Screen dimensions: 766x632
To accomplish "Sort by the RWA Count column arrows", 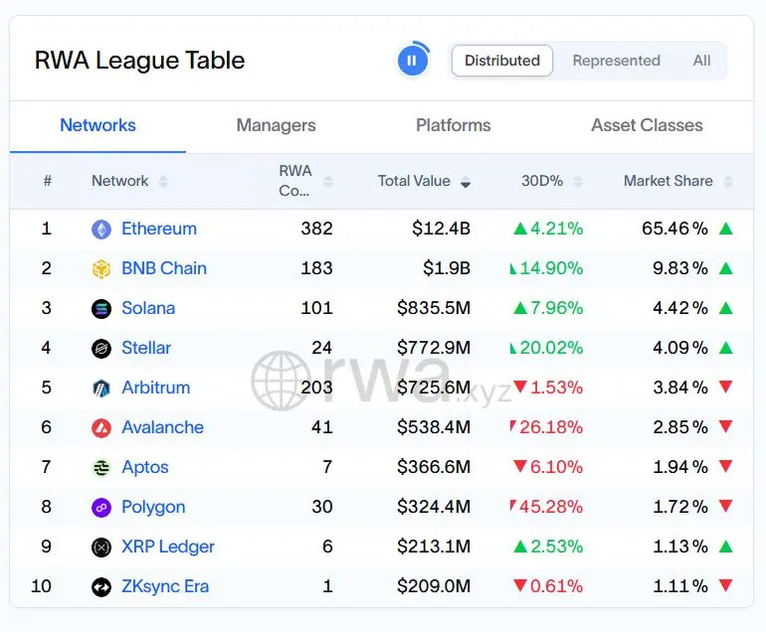I will (328, 182).
